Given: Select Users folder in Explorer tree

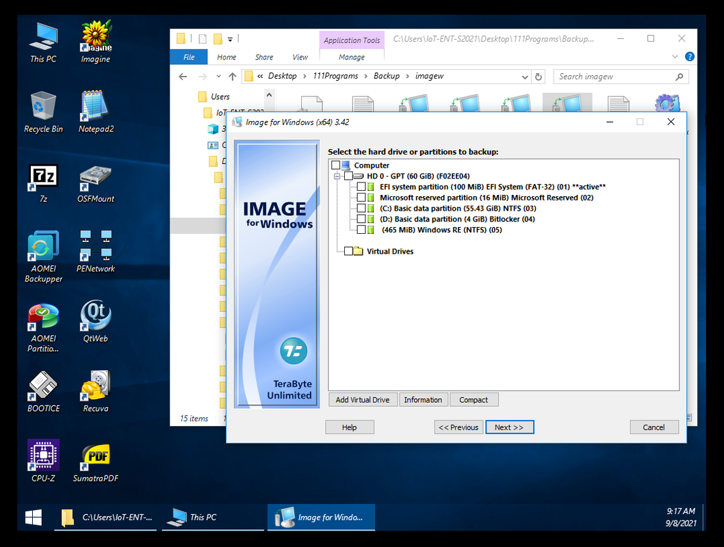Looking at the screenshot, I should (x=220, y=96).
